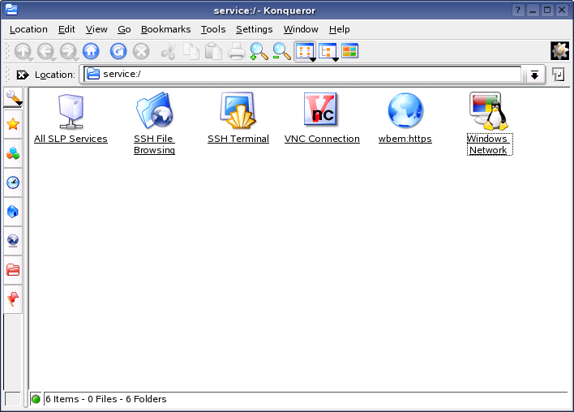Toggle the History clock sidebar panel
Screen dimensions: 574x412
[x=13, y=182]
